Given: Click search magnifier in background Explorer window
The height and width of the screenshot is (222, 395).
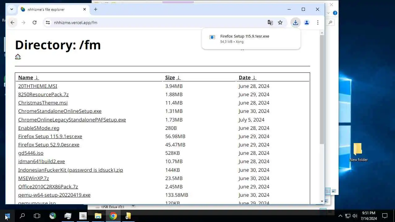Looking at the screenshot, I should point(331,23).
